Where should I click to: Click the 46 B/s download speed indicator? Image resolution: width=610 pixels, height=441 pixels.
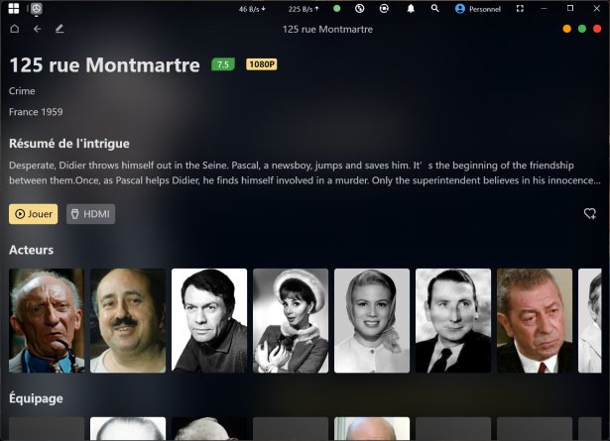coord(252,9)
